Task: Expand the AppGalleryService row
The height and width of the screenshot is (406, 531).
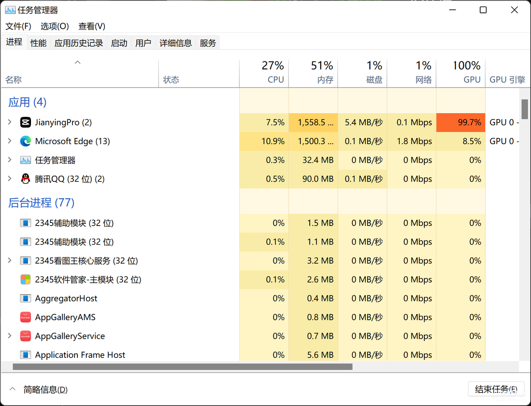Action: coord(10,336)
